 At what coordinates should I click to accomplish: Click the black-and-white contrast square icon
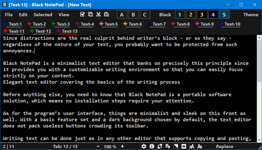pos(176,146)
